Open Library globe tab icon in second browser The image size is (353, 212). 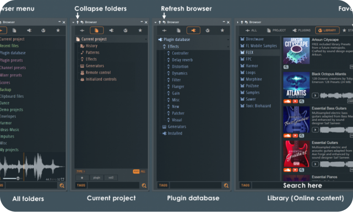tap(126, 30)
